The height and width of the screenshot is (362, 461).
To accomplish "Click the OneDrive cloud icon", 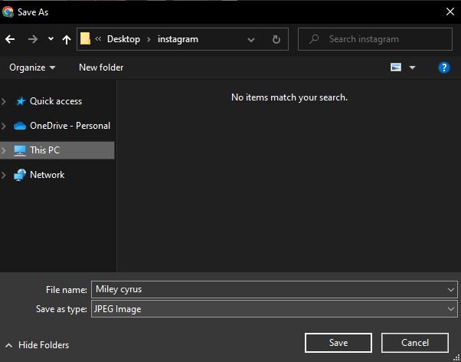I will point(20,126).
